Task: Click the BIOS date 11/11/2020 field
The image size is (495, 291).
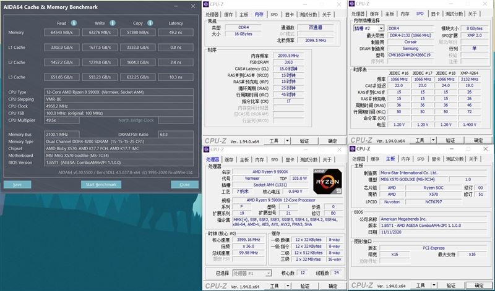Action: coord(433,232)
